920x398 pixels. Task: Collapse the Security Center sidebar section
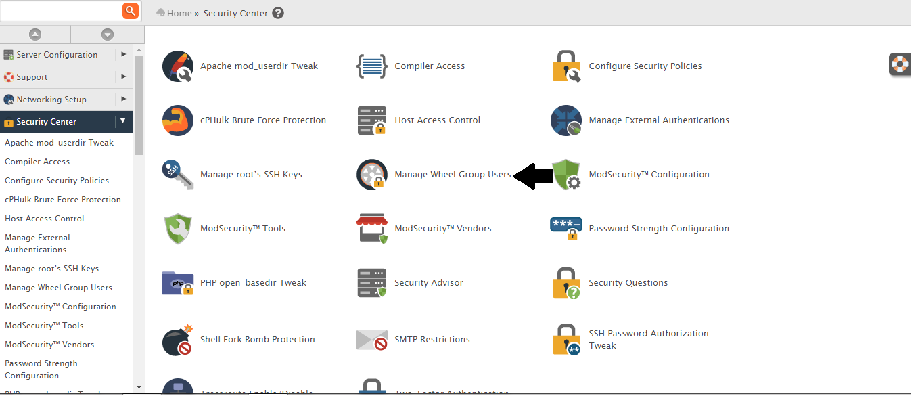(123, 122)
